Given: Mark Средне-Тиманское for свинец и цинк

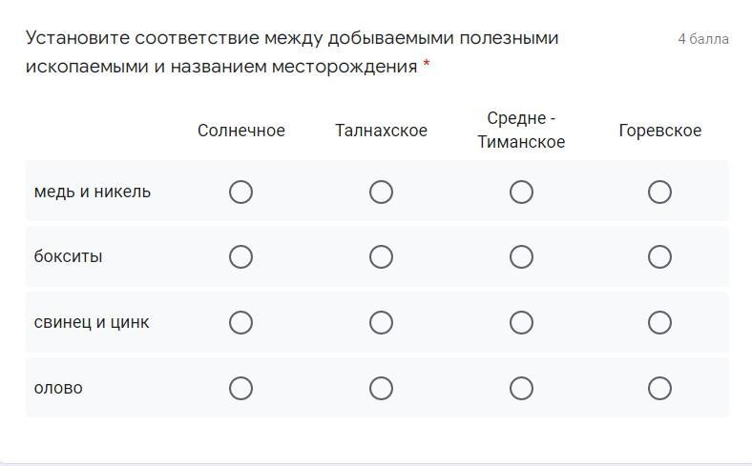Looking at the screenshot, I should [521, 323].
